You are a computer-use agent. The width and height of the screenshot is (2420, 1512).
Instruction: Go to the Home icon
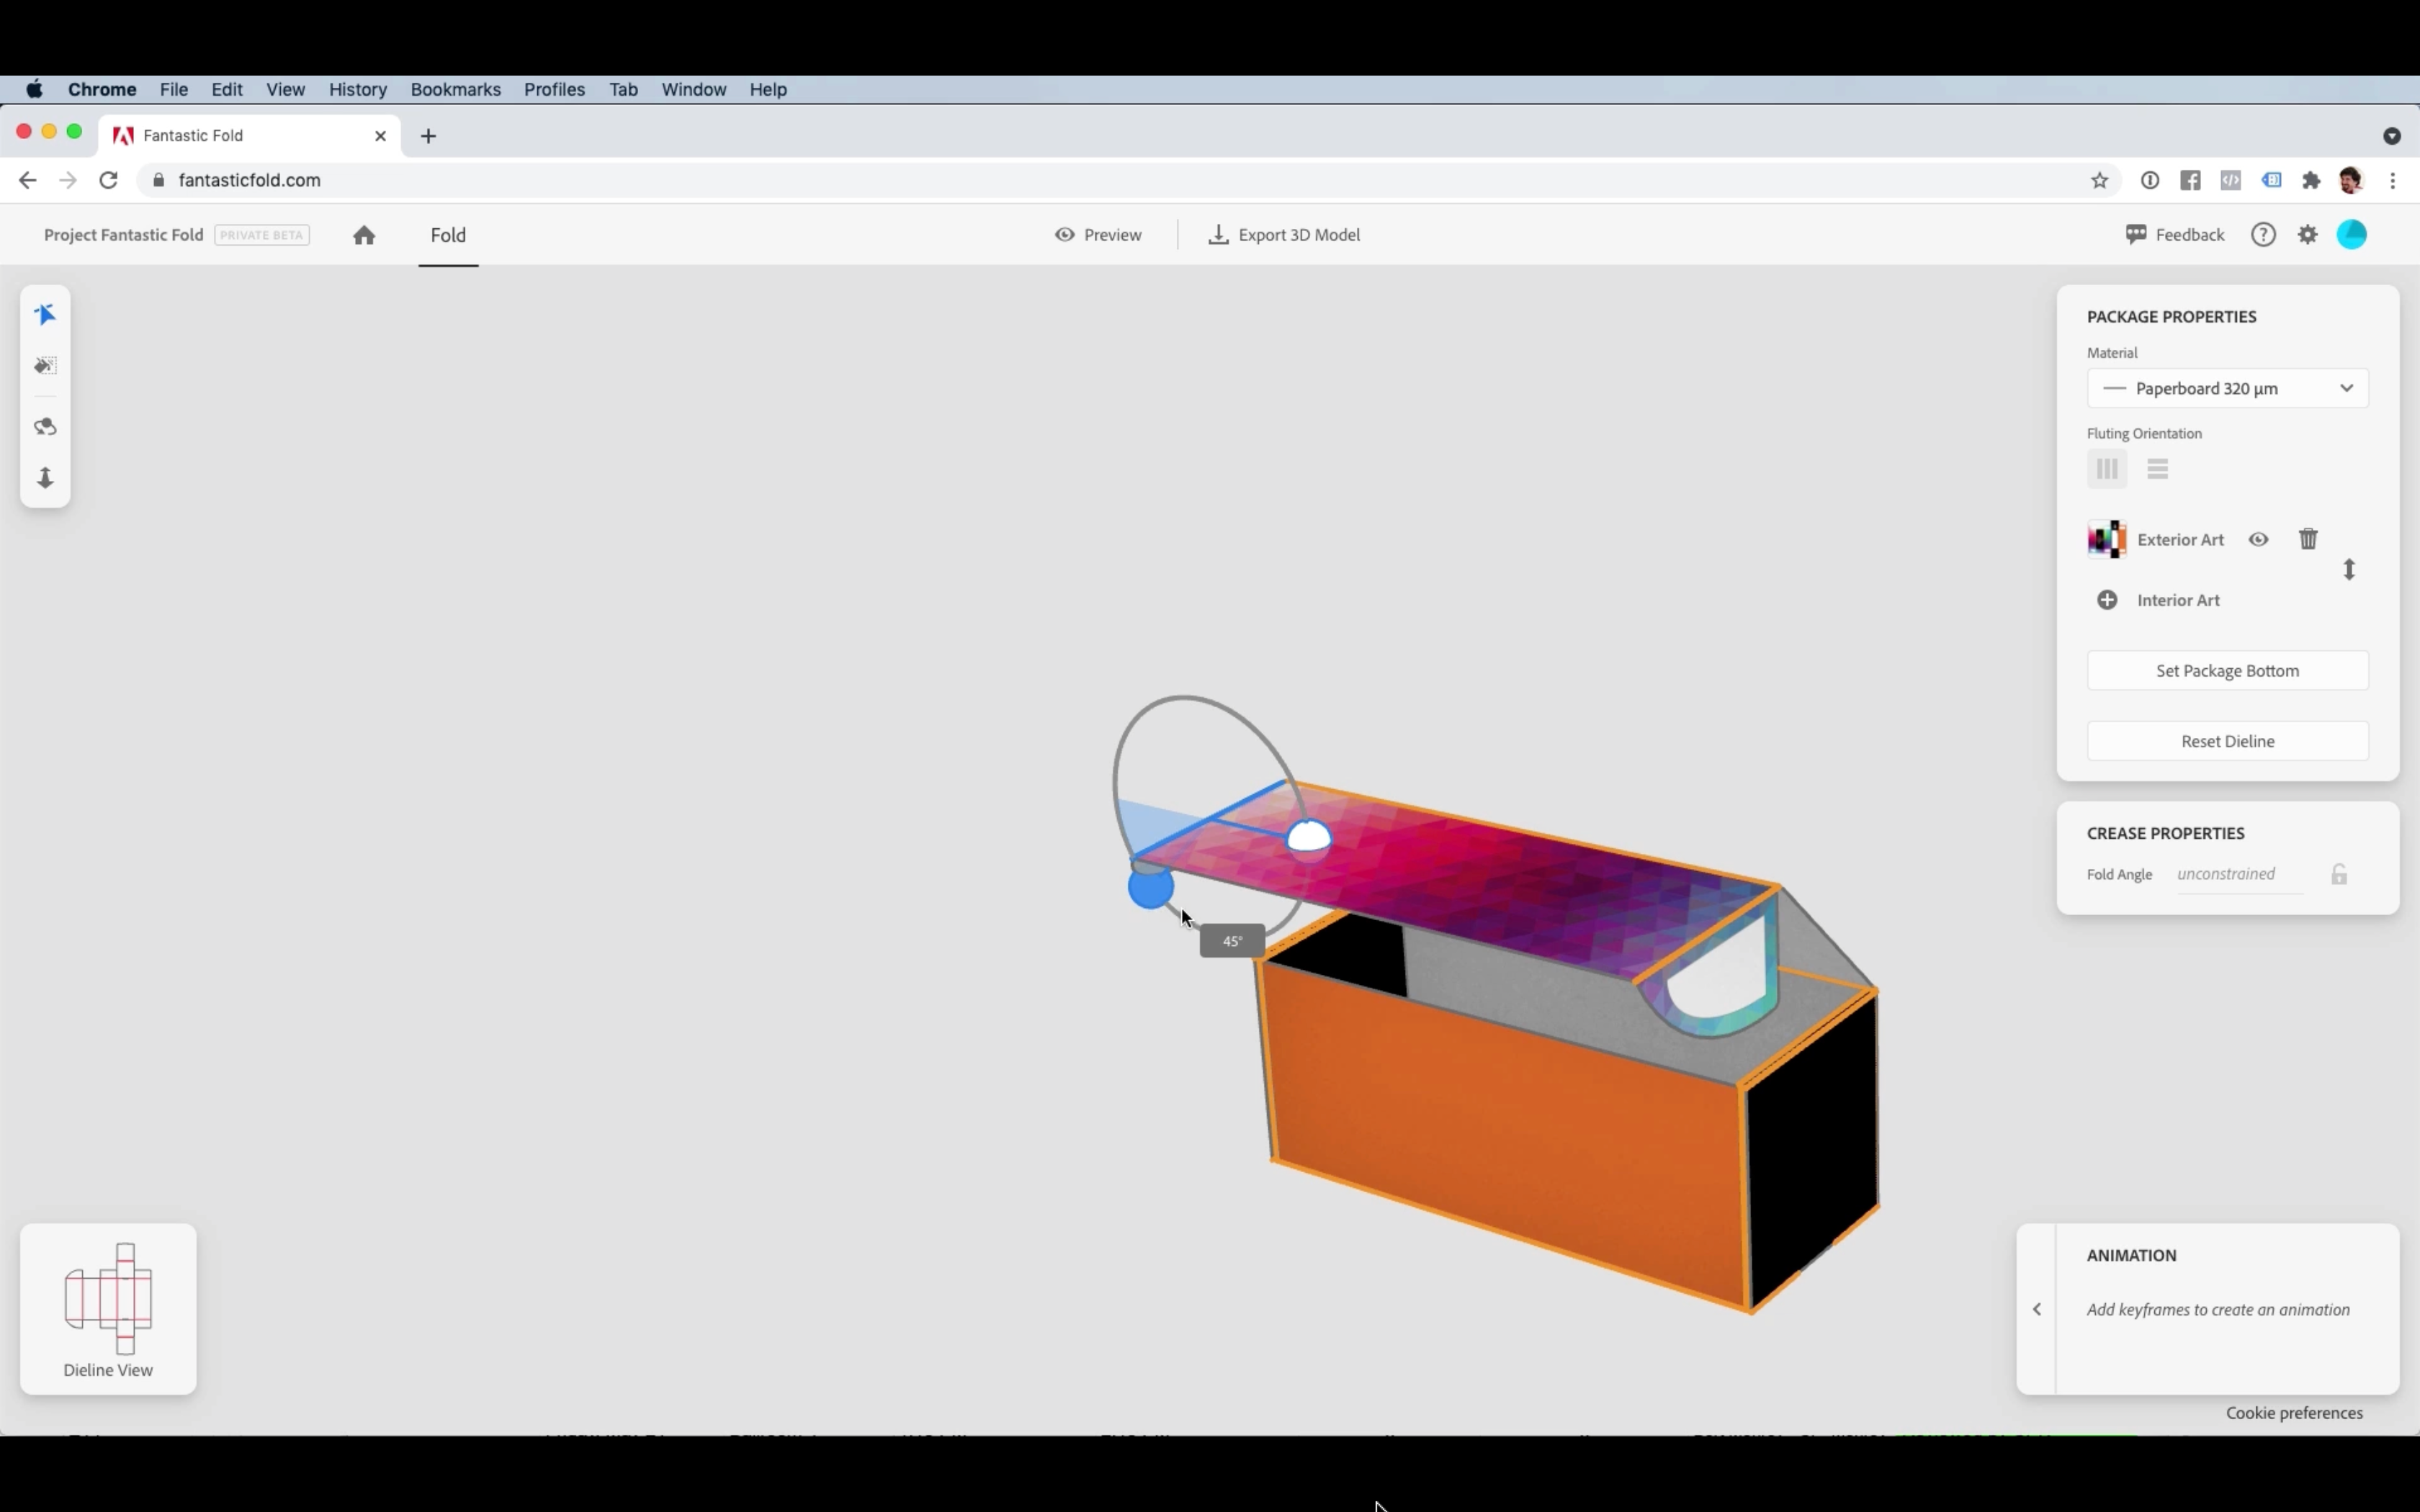click(x=364, y=235)
